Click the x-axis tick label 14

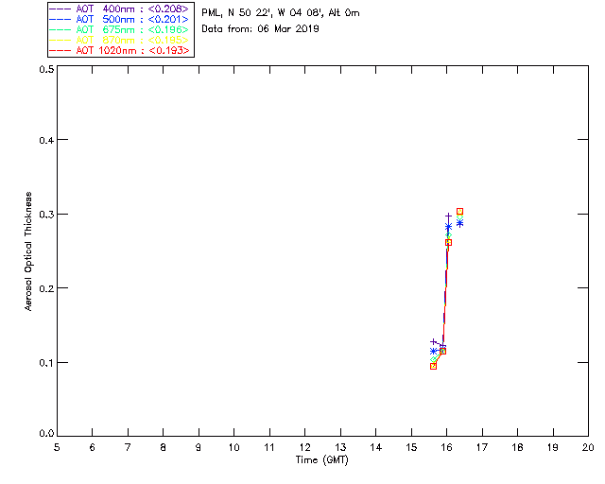(x=376, y=447)
